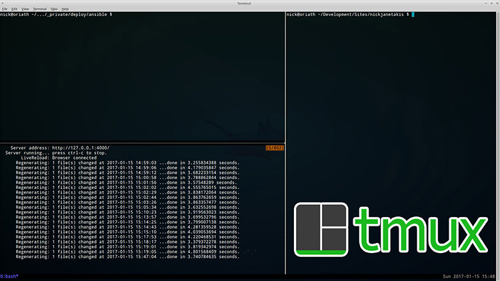The height and width of the screenshot is (281, 500).
Task: Click the Regenerating line at 14:59:12
Action: [x=127, y=172]
